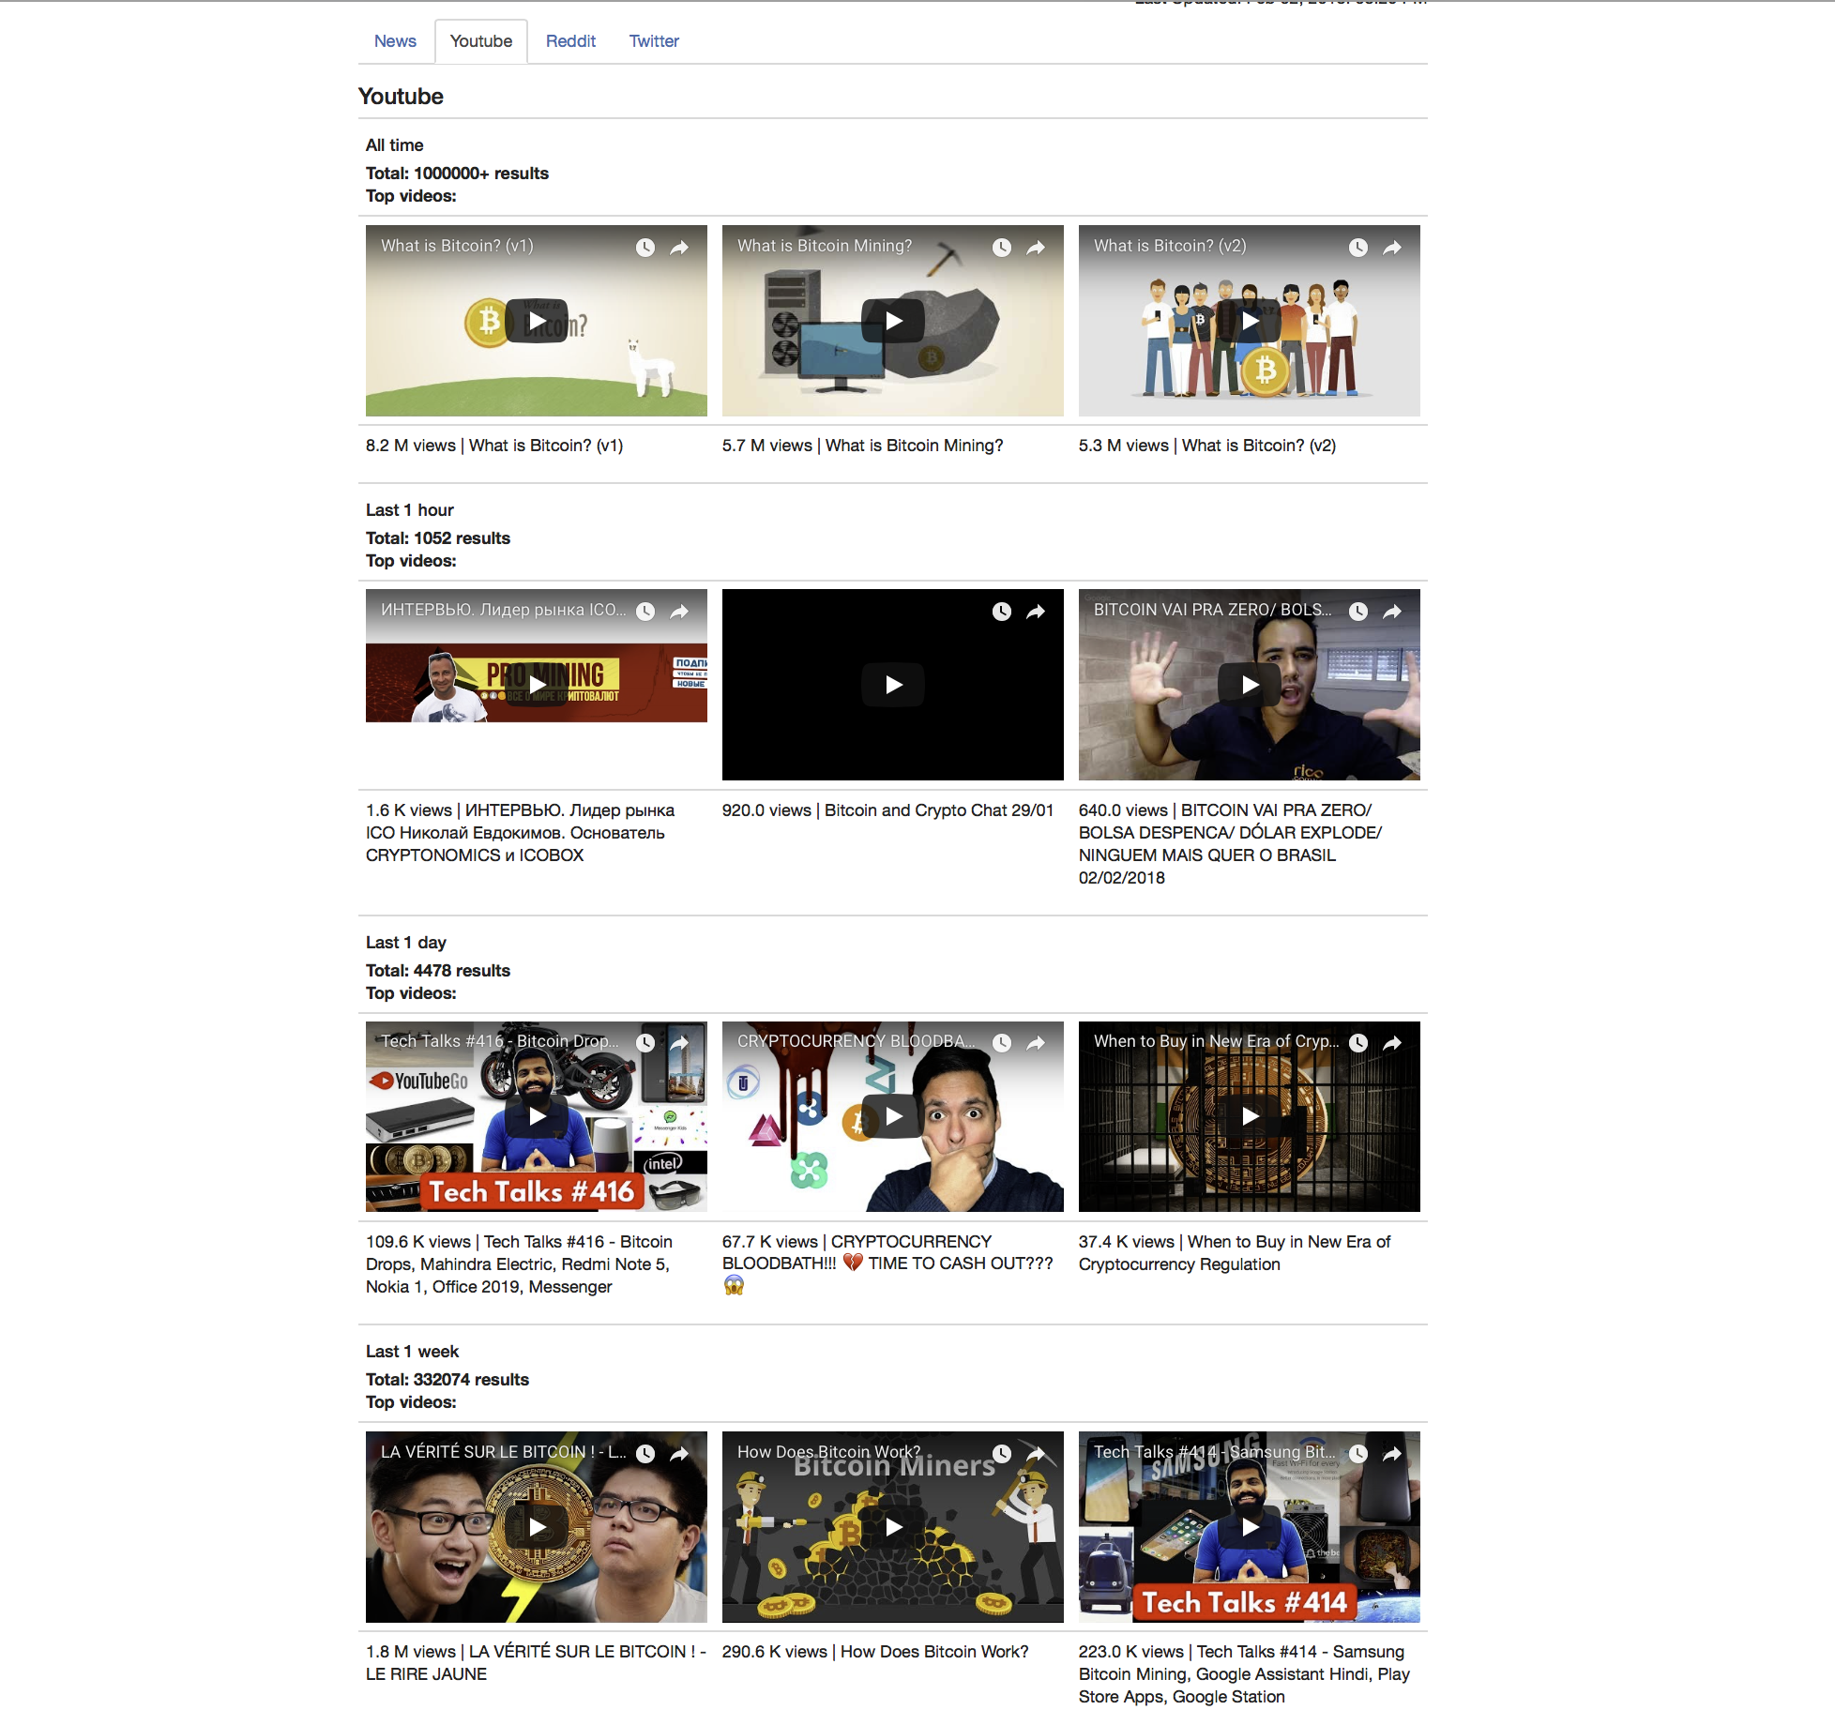Click share icon on Tech Talks #416 video
Screen dimensions: 1835x1725
coord(679,1043)
